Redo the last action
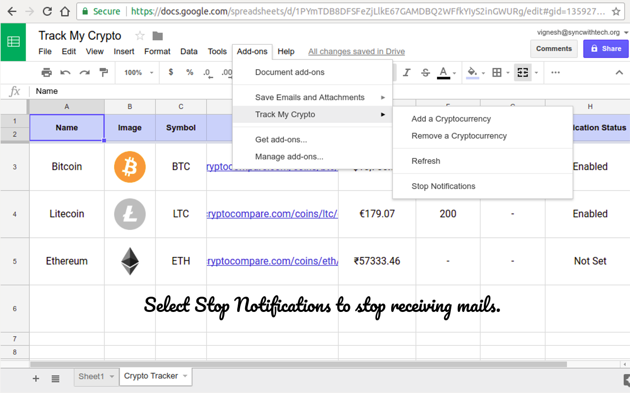Image resolution: width=630 pixels, height=393 pixels. pyautogui.click(x=84, y=72)
